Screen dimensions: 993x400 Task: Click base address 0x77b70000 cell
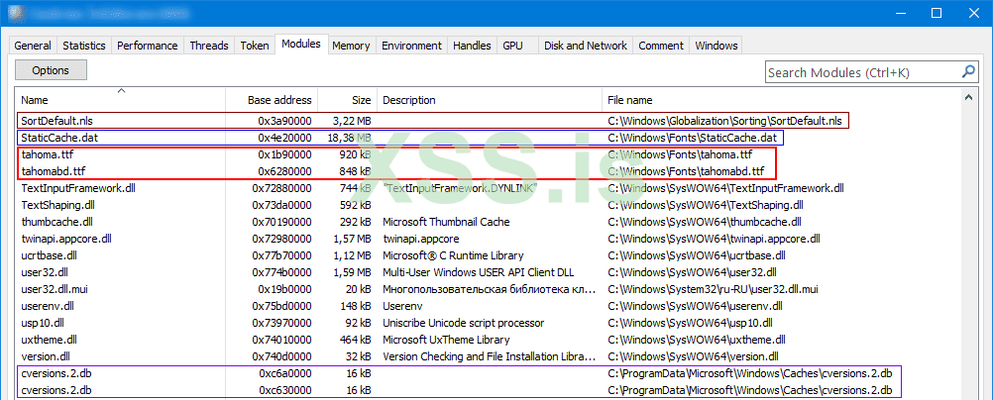coord(281,255)
